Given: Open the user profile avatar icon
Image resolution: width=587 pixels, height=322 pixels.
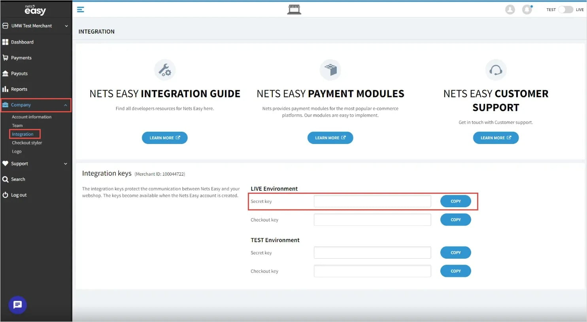Looking at the screenshot, I should tap(510, 9).
